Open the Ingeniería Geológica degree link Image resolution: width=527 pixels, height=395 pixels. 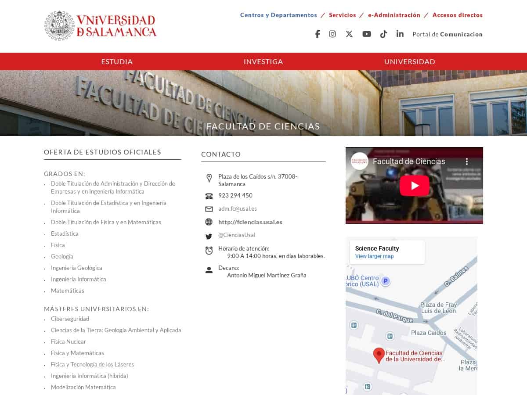(x=76, y=268)
